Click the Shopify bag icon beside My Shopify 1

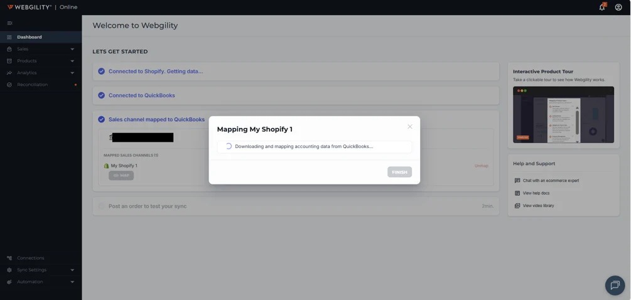(x=107, y=166)
